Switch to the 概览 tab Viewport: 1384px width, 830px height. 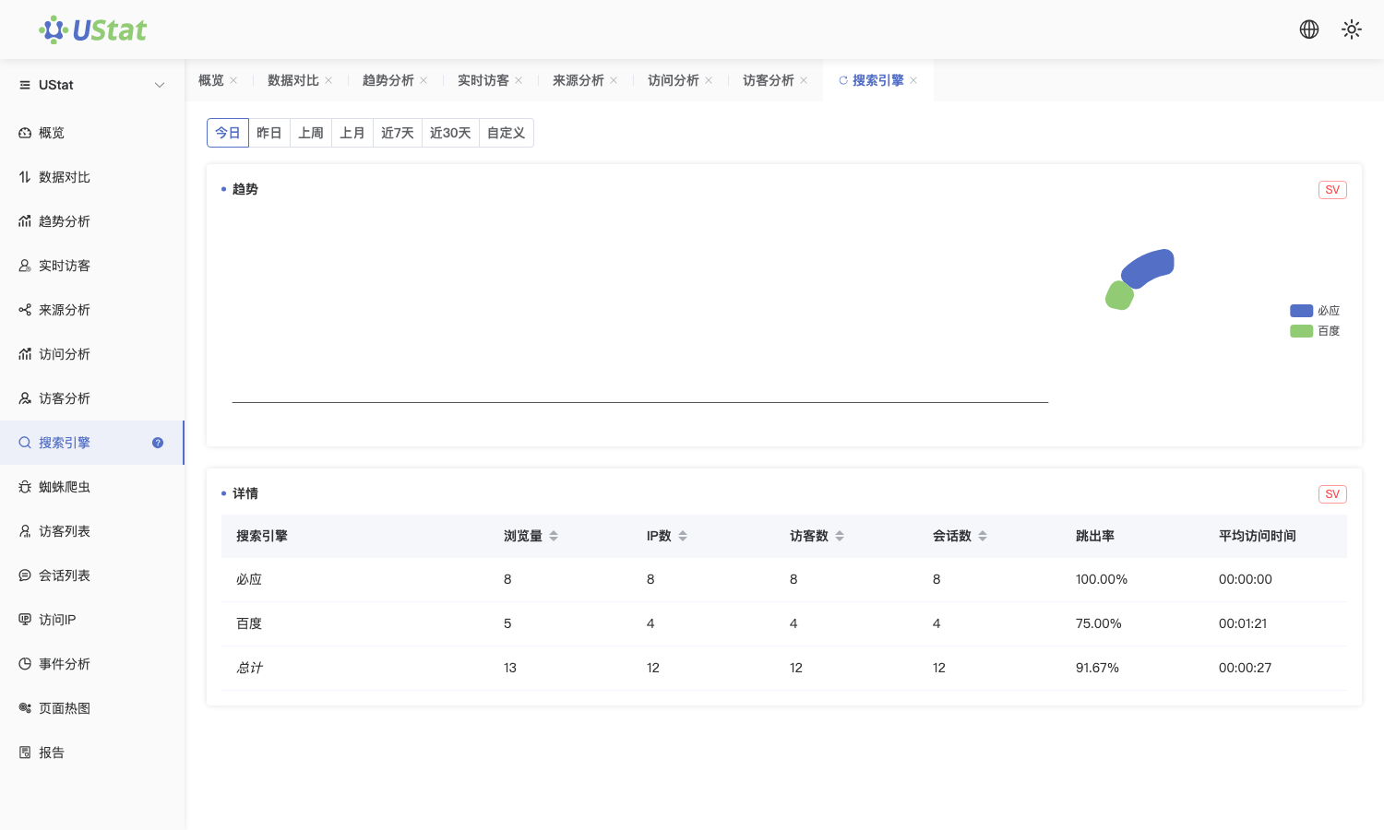click(211, 80)
